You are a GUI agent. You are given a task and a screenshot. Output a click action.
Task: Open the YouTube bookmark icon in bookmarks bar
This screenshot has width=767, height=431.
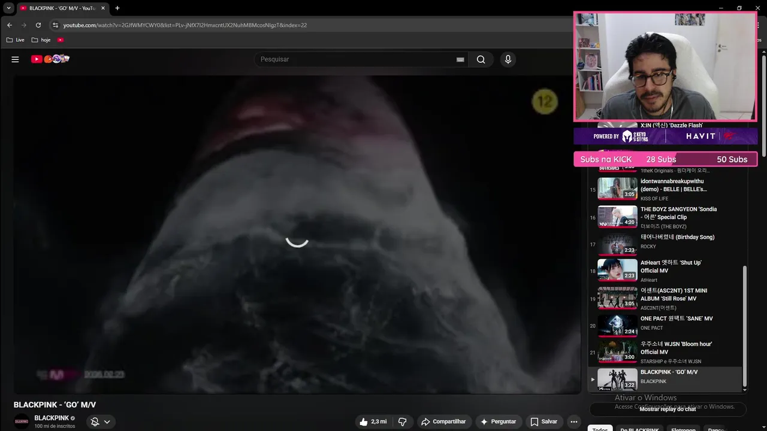tap(61, 40)
